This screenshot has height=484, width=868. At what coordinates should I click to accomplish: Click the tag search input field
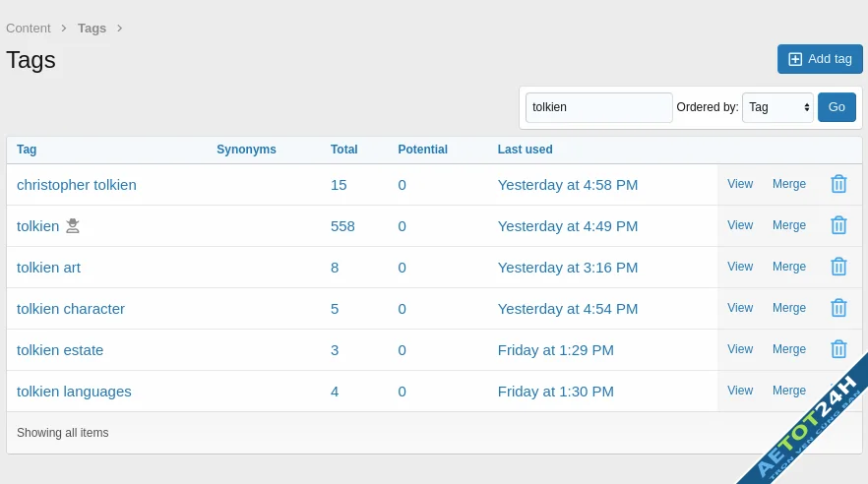tap(598, 107)
